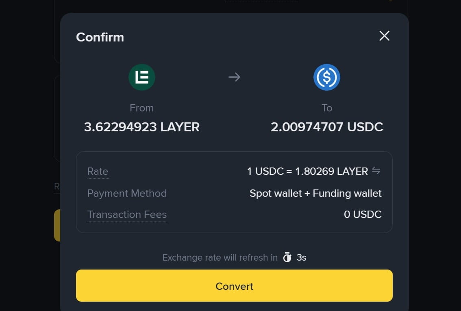The image size is (461, 311).
Task: Click the 3s refresh countdown
Action: pyautogui.click(x=301, y=257)
